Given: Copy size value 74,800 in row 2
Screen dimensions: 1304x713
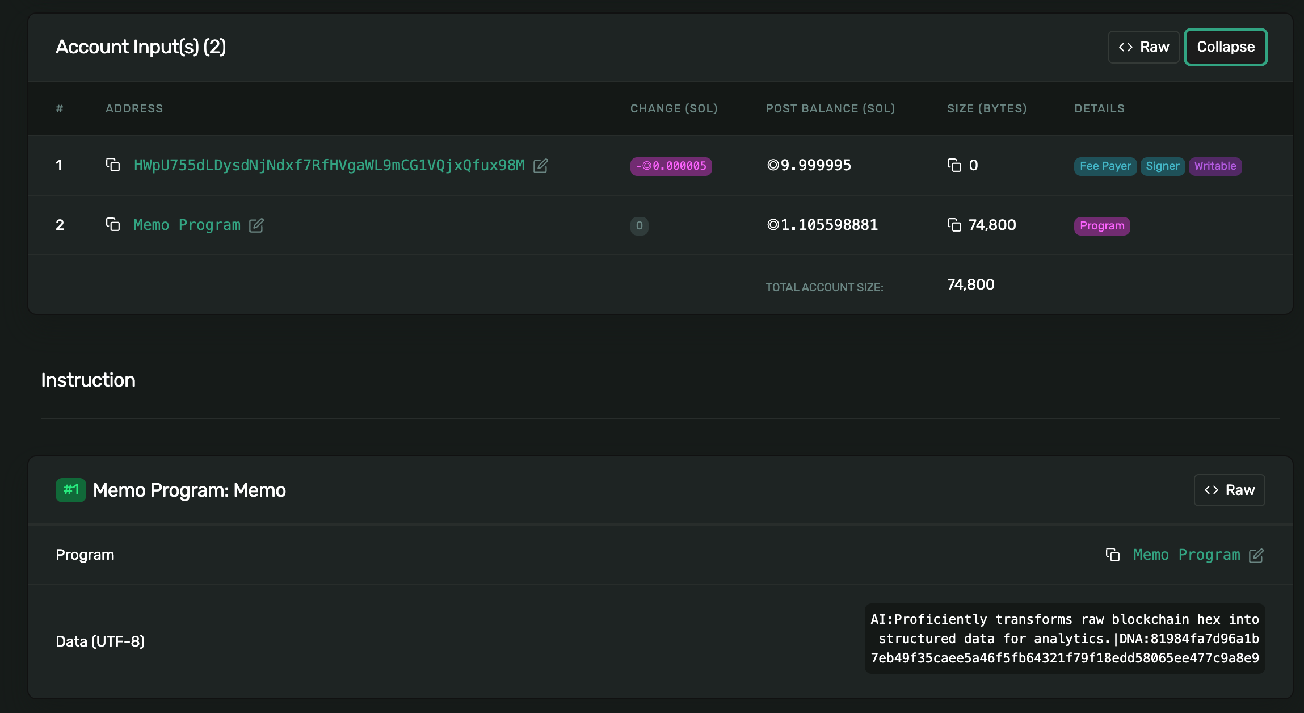Looking at the screenshot, I should point(954,225).
